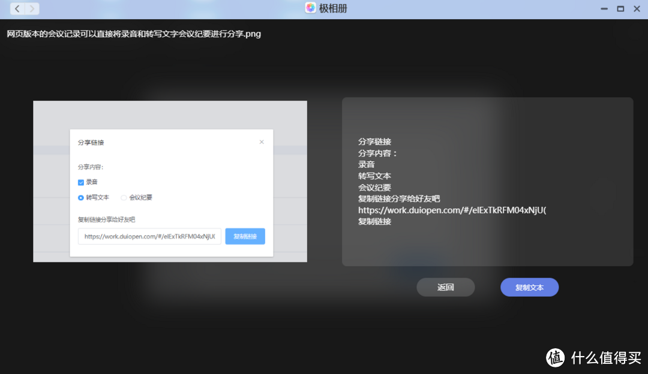The image size is (648, 374).
Task: Close the 分享链接 dialog with the X icon
Action: tap(262, 141)
